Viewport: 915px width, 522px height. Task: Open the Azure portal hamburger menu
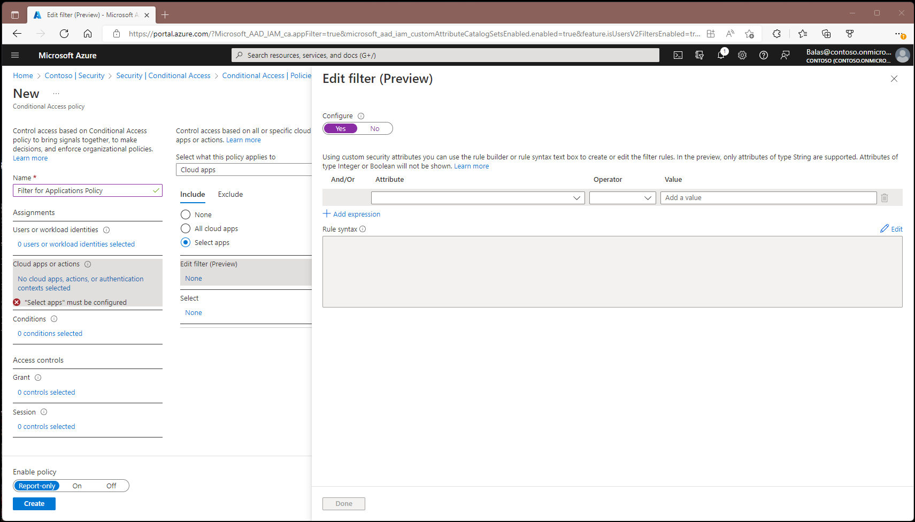click(x=15, y=55)
